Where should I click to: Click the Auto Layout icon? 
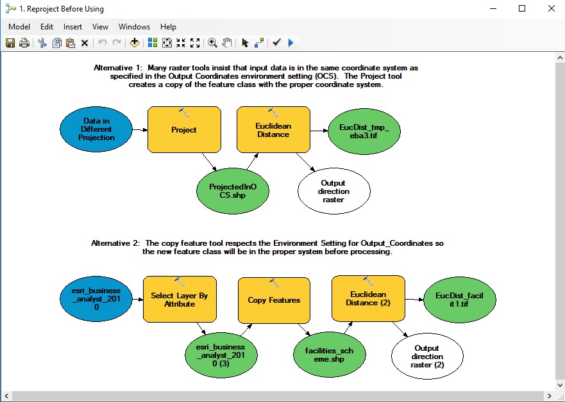coord(153,43)
